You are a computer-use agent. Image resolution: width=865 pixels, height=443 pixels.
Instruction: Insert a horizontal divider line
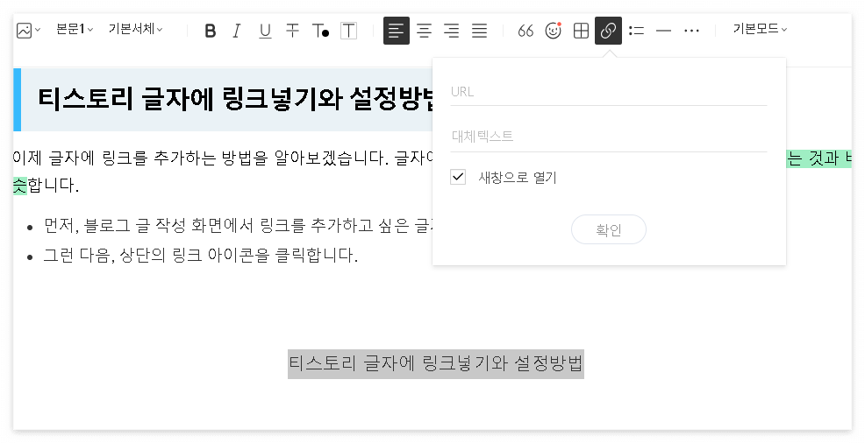pos(663,31)
